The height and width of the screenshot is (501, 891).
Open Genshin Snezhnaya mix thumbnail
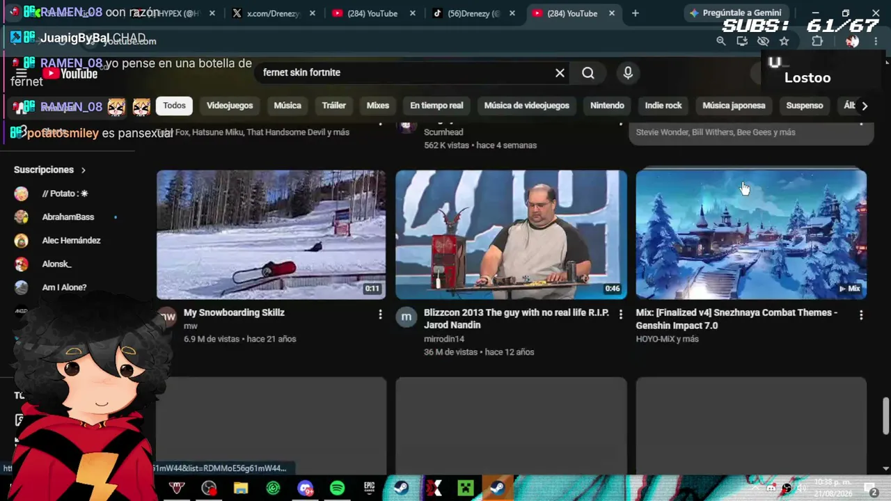coord(751,234)
